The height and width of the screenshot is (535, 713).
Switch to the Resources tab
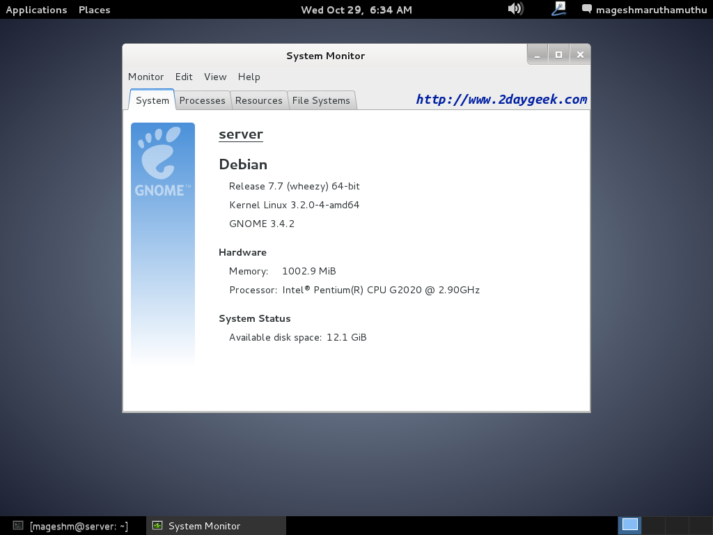point(258,100)
